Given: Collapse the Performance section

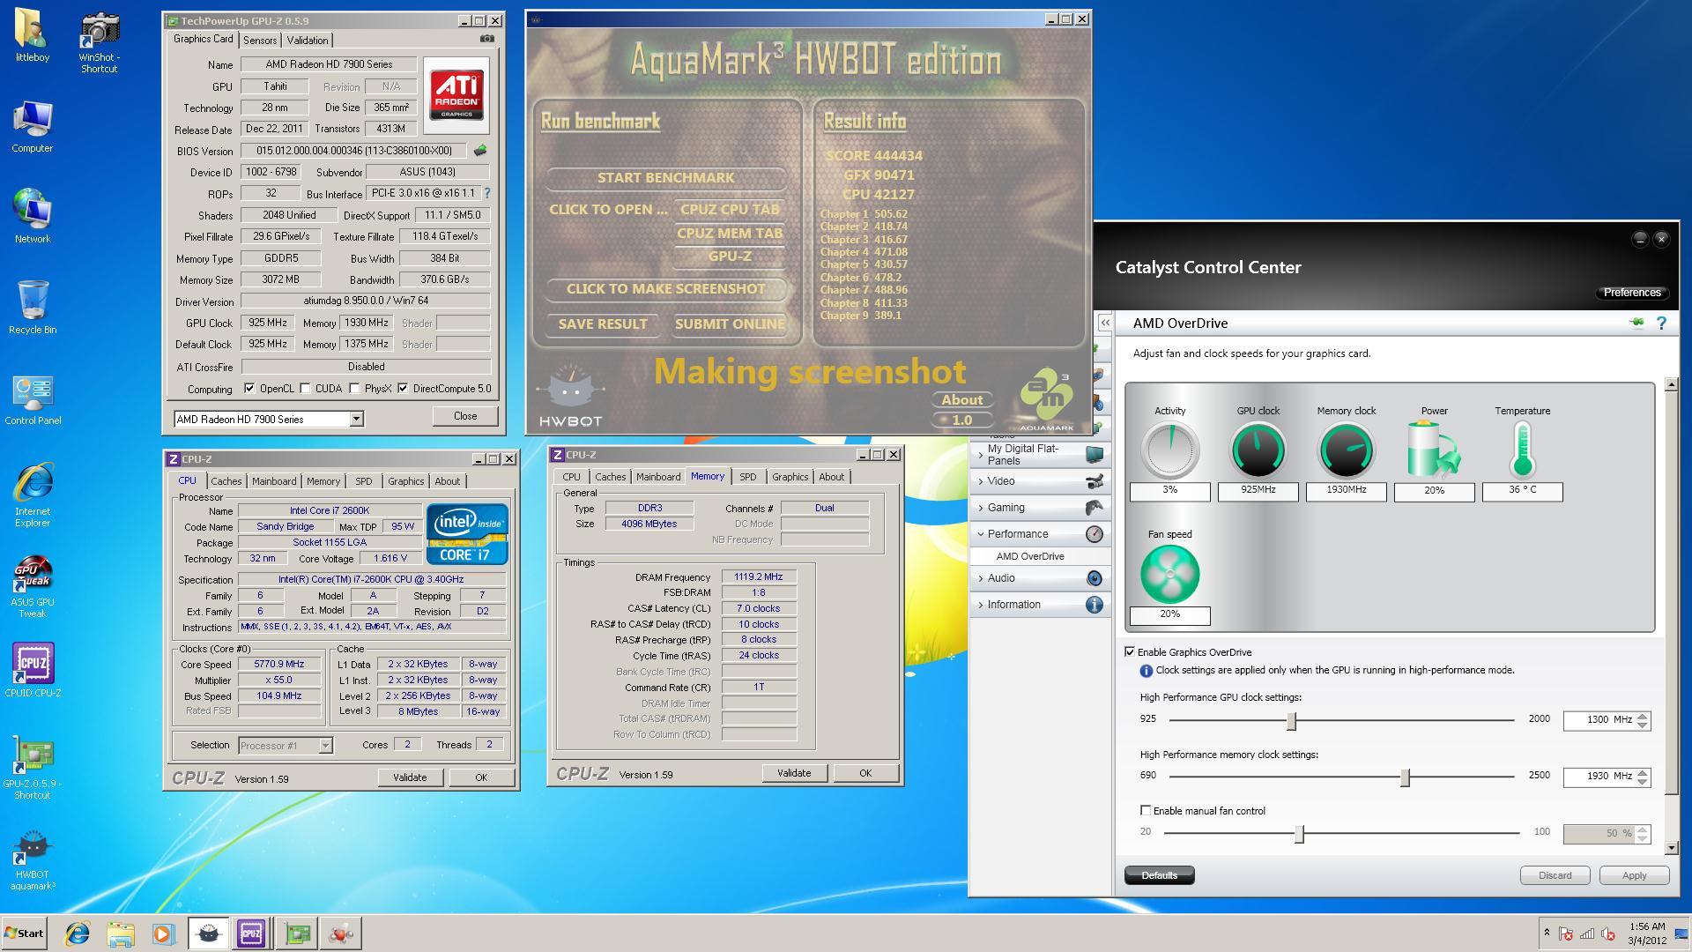Looking at the screenshot, I should [x=1040, y=534].
